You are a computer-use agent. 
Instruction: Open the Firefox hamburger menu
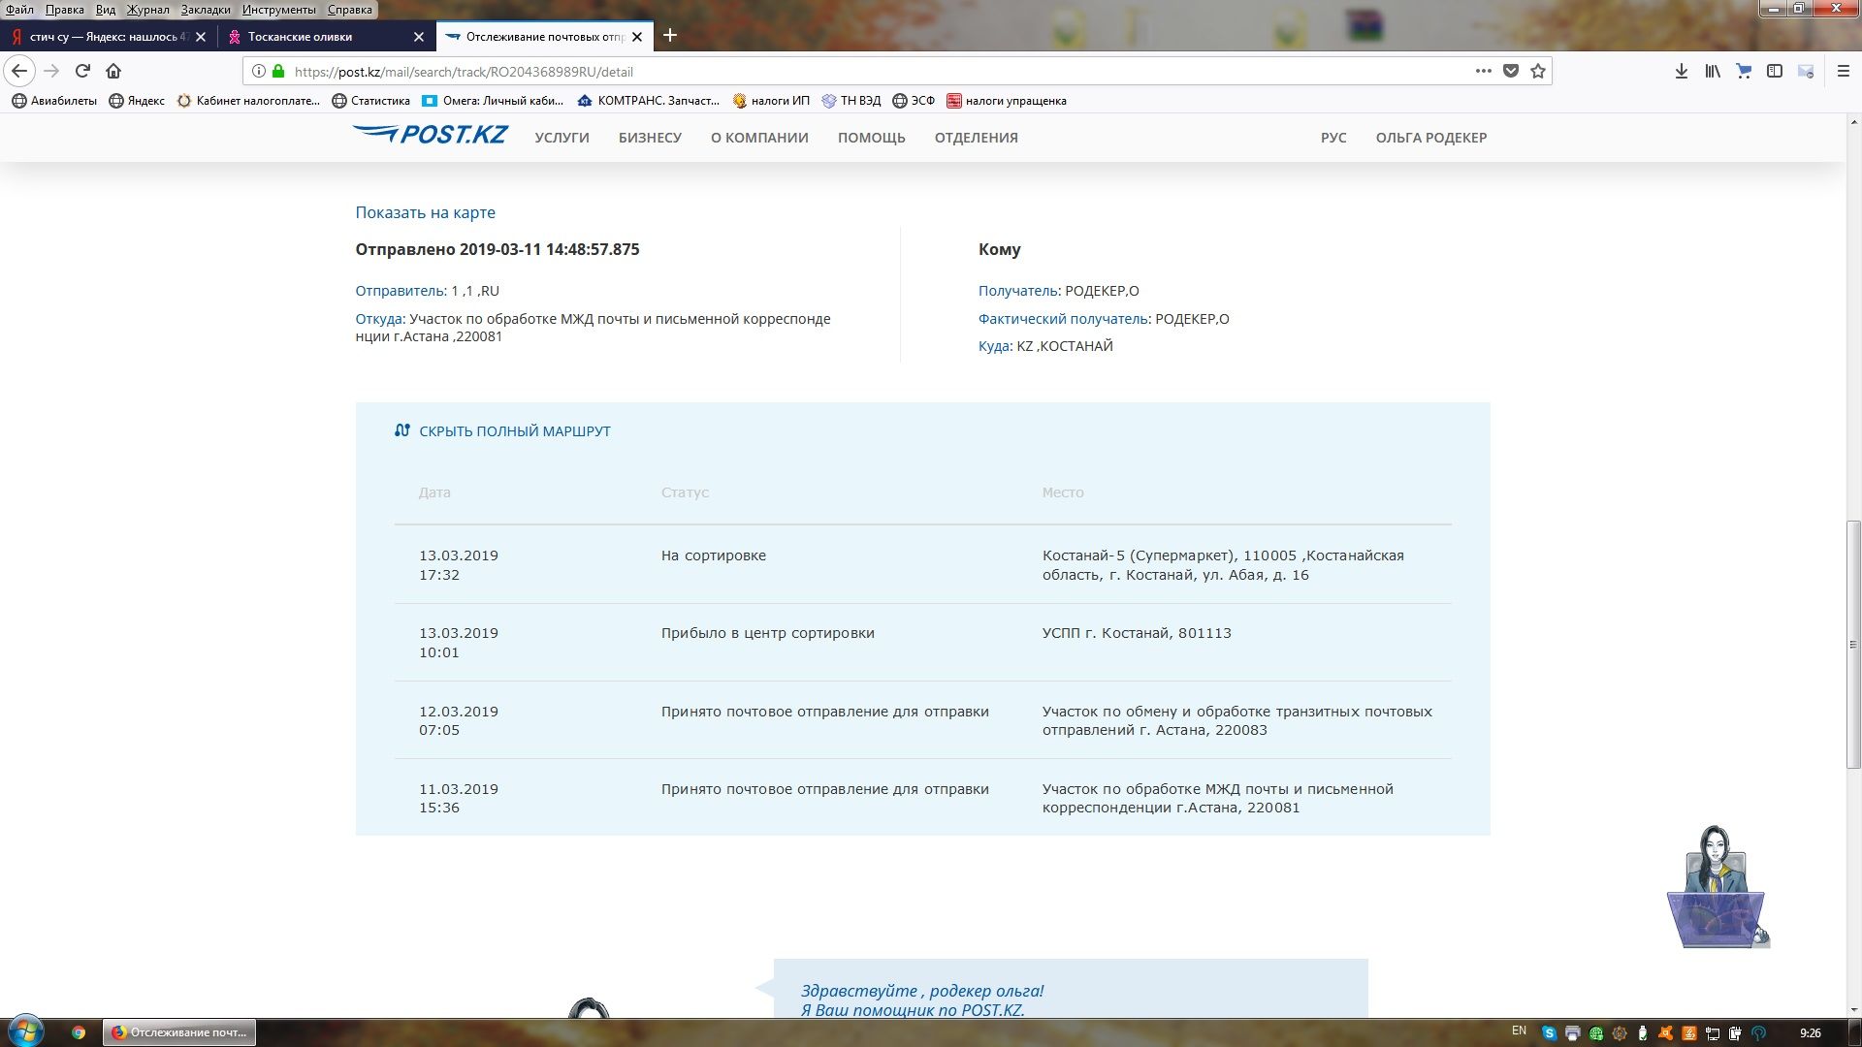(x=1844, y=71)
